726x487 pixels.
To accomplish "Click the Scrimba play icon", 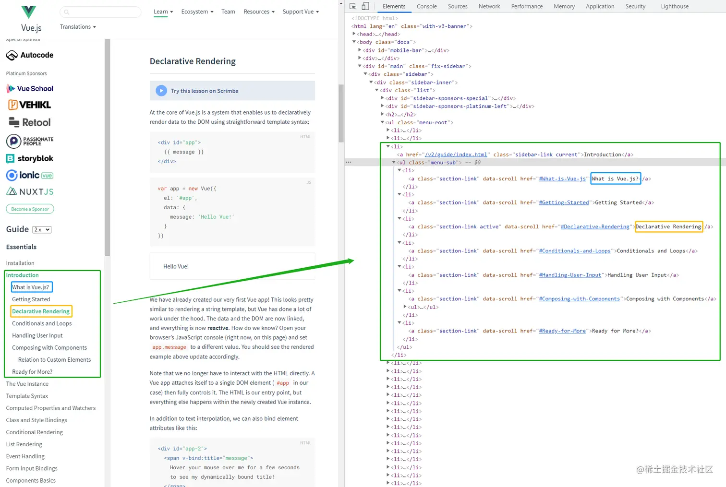I will [161, 91].
